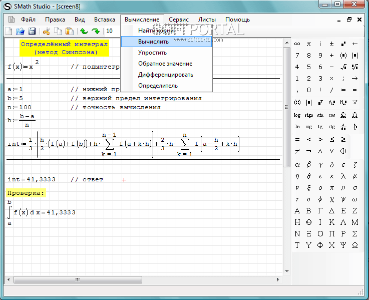This screenshot has width=369, height=300.
Task: Insert uppercase Greek Sigma Σ
Action: click(x=355, y=234)
